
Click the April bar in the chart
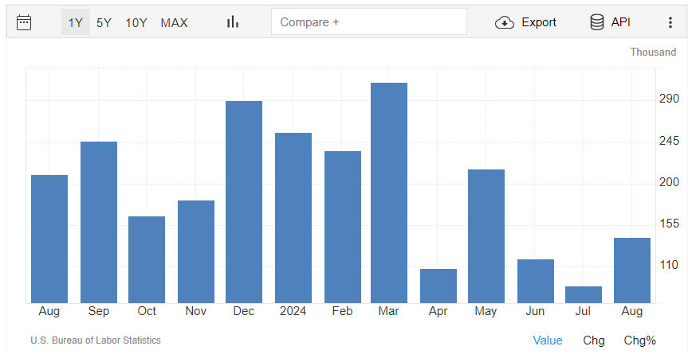pos(438,286)
